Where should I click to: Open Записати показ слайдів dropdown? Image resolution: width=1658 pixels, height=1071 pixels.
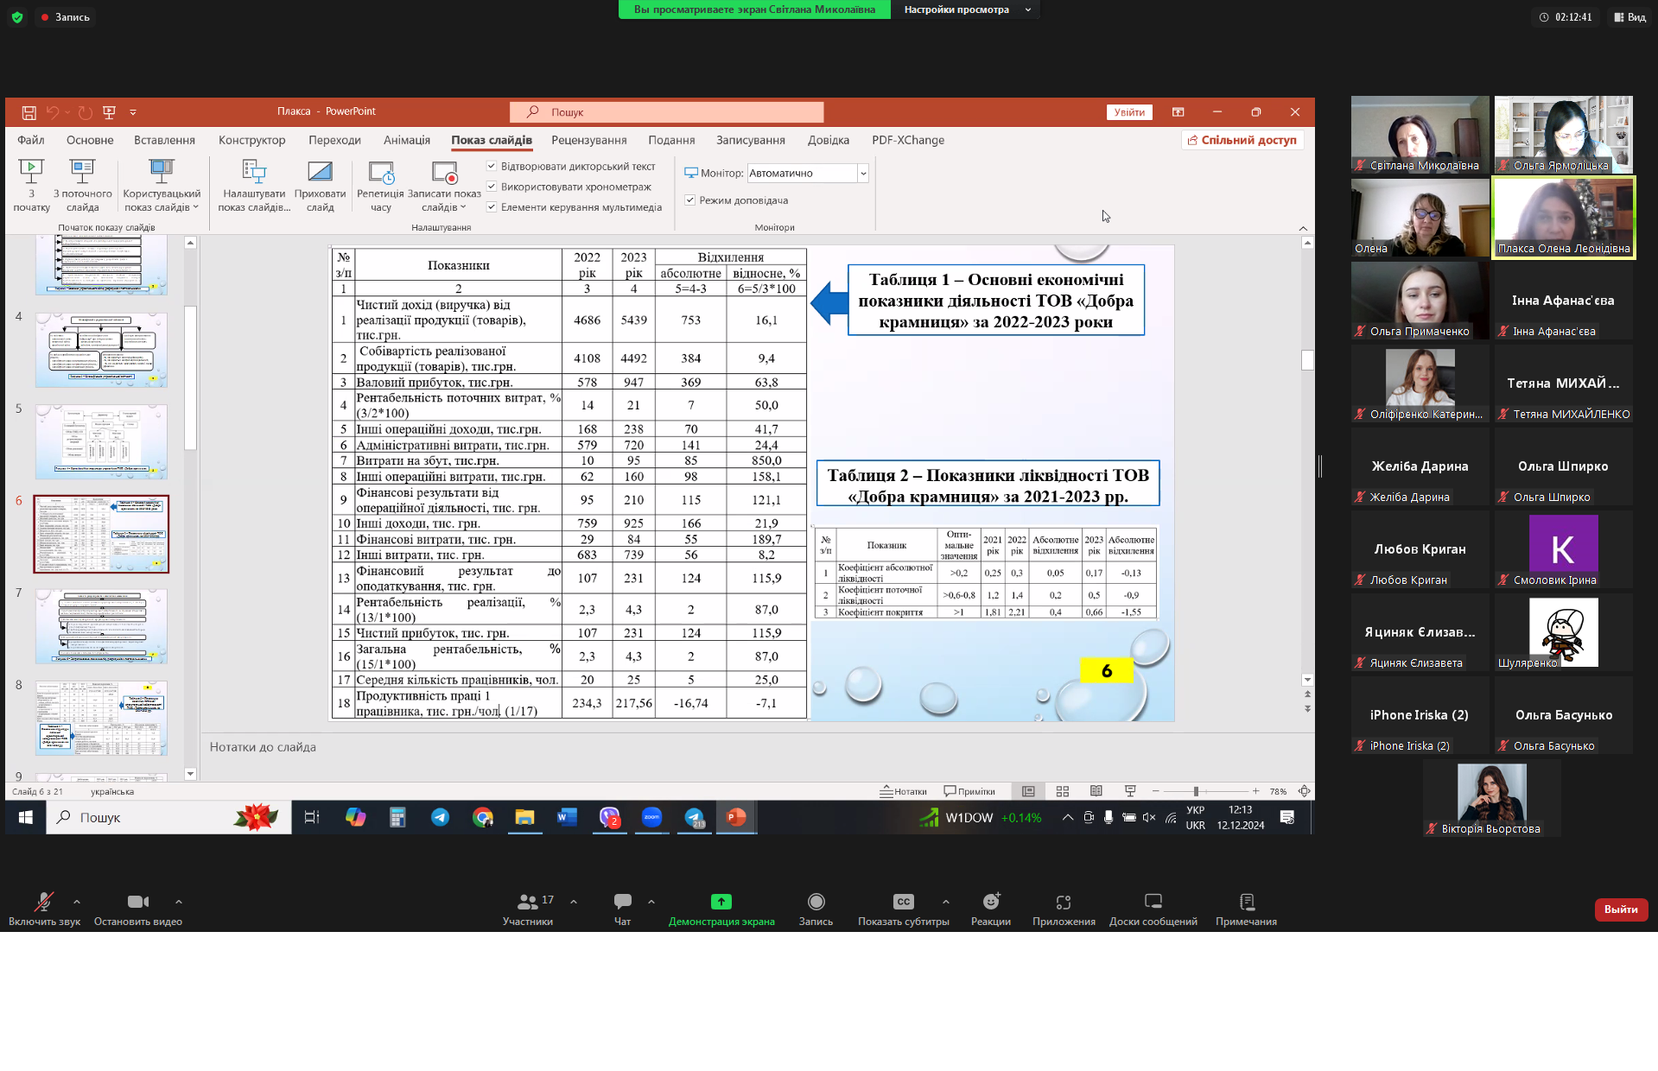point(444,185)
